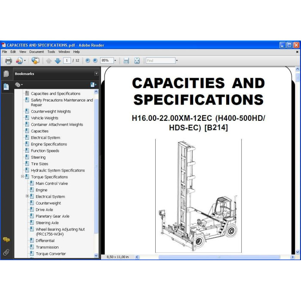301x301 pixels.
Task: Jump to the Transmission bookmark
Action: tap(47, 247)
